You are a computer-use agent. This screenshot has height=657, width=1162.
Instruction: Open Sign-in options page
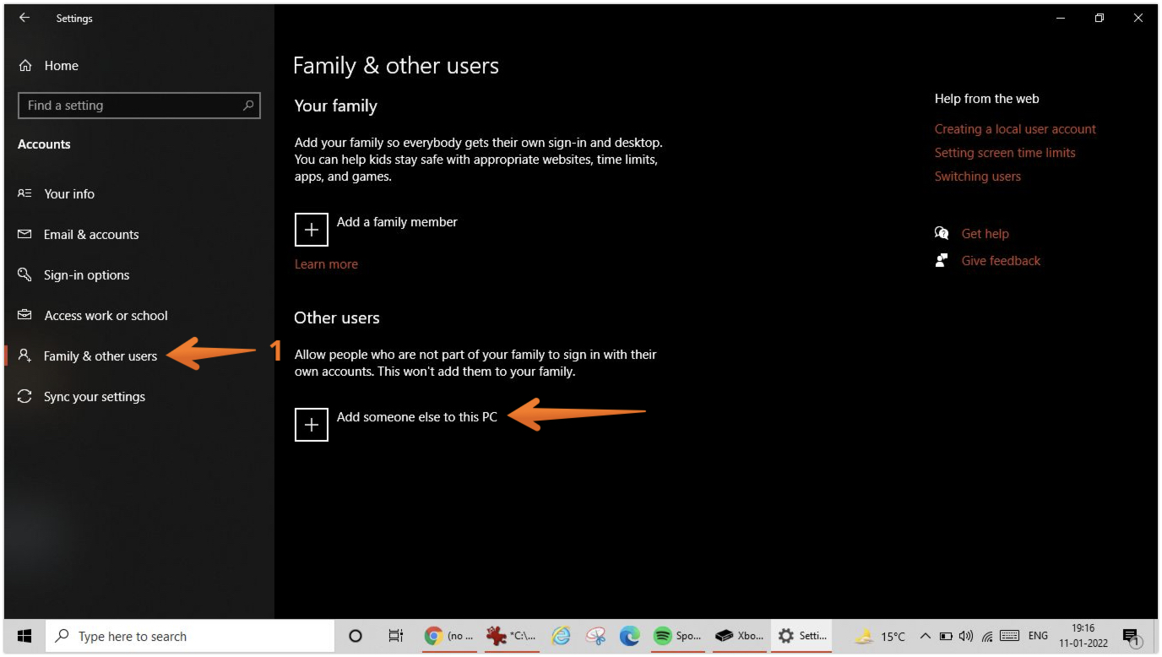(86, 275)
